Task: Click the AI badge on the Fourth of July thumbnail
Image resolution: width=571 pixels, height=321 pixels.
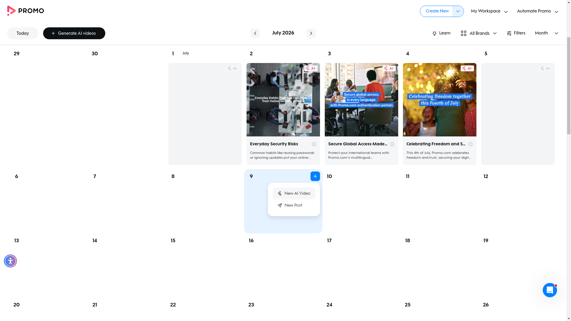Action: (x=467, y=68)
